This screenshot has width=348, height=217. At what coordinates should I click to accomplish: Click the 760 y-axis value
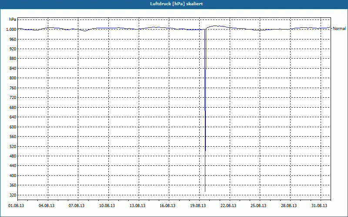(13, 88)
